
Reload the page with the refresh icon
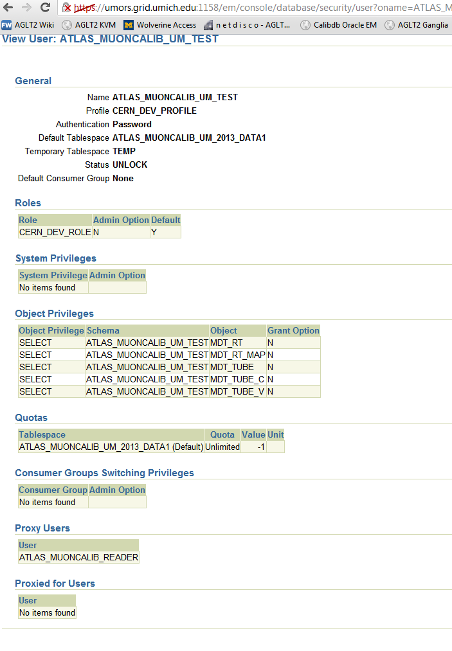45,8
